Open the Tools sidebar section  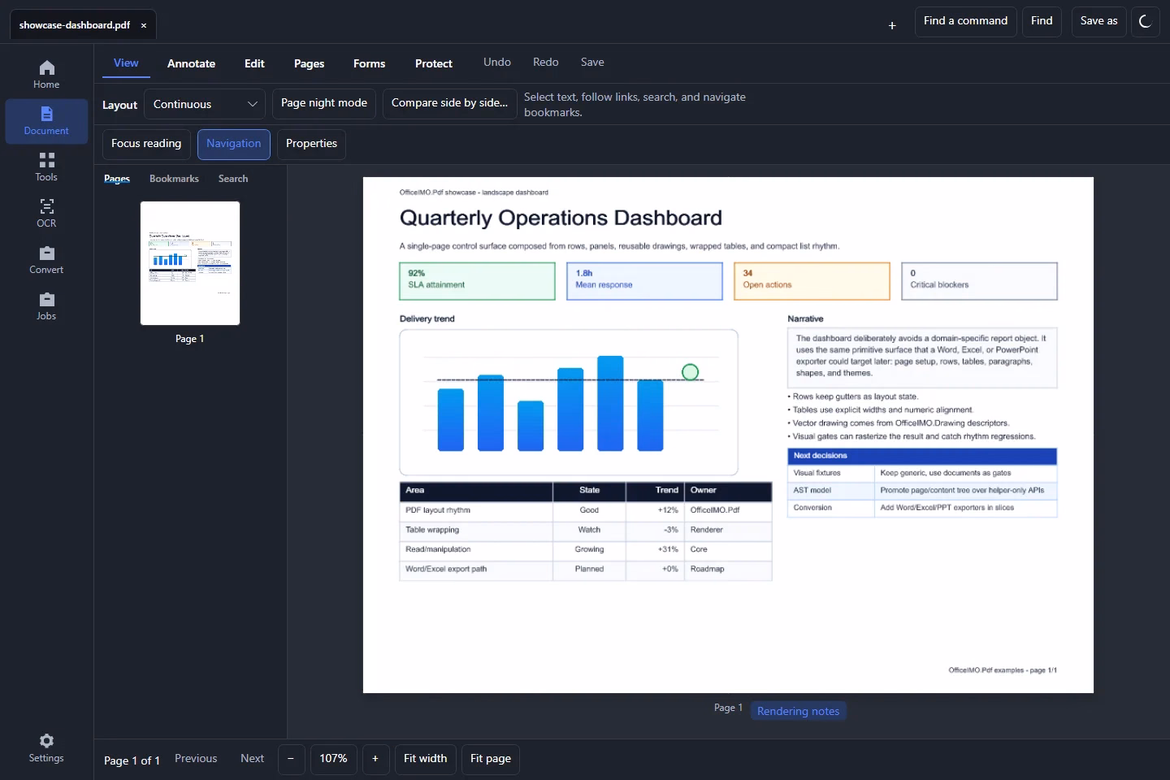(46, 167)
